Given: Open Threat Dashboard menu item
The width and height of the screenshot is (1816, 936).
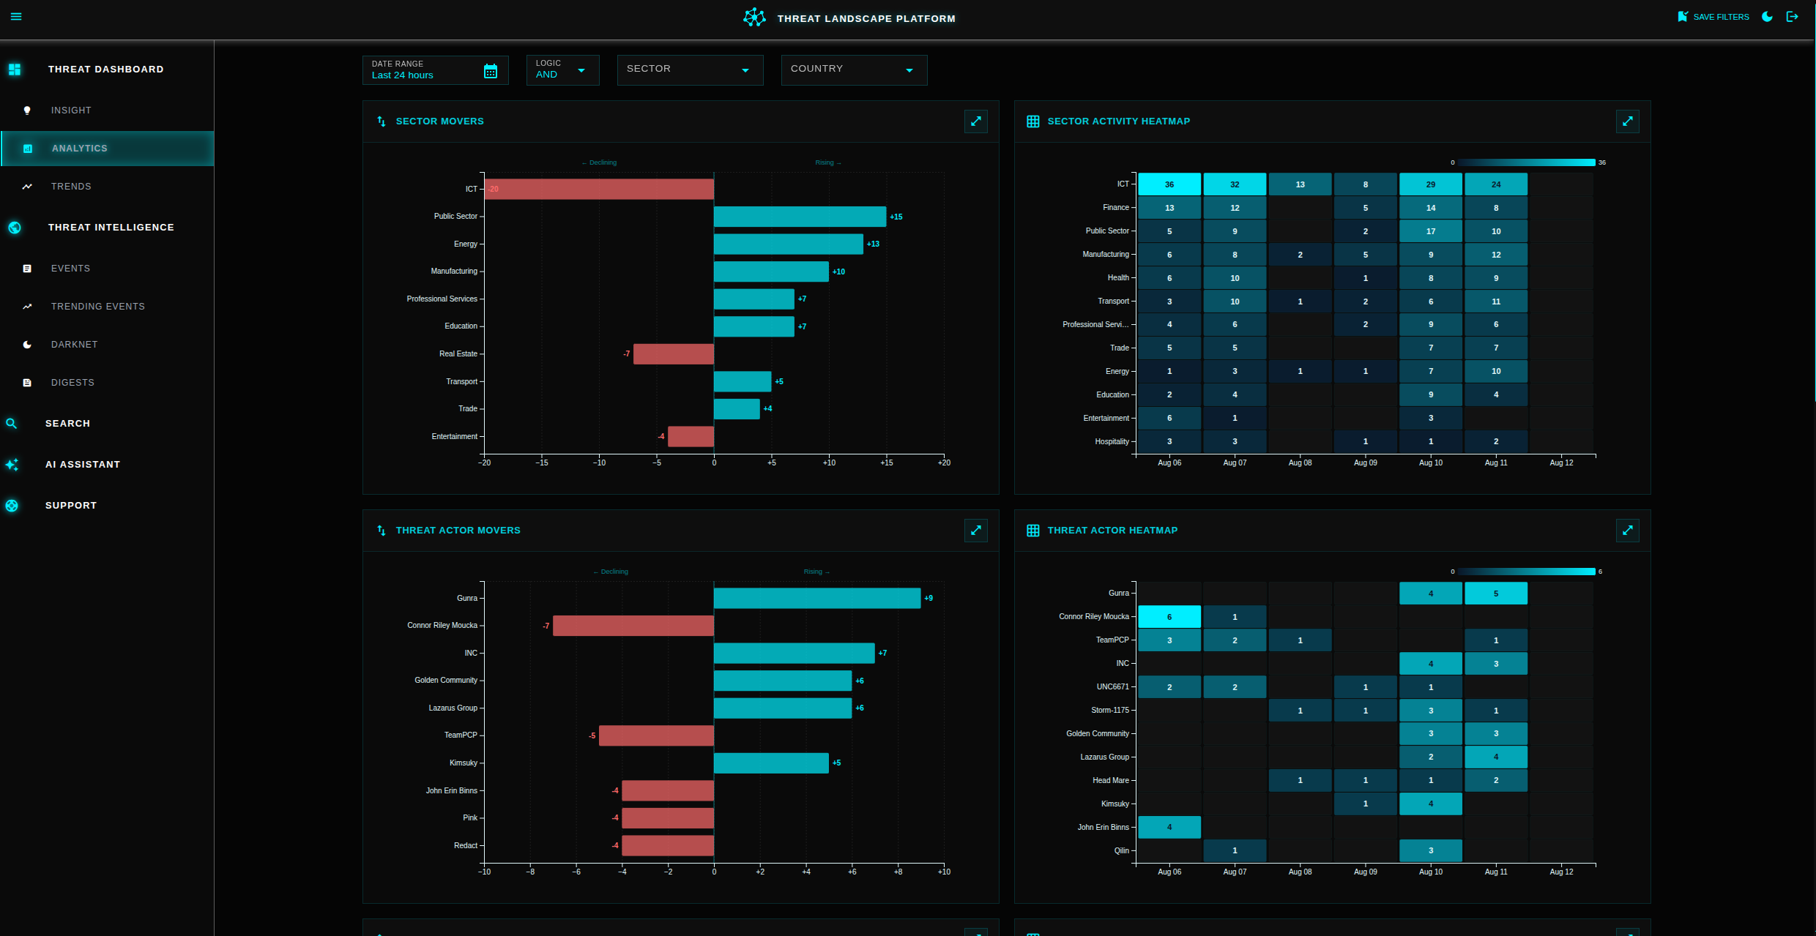Looking at the screenshot, I should (106, 70).
